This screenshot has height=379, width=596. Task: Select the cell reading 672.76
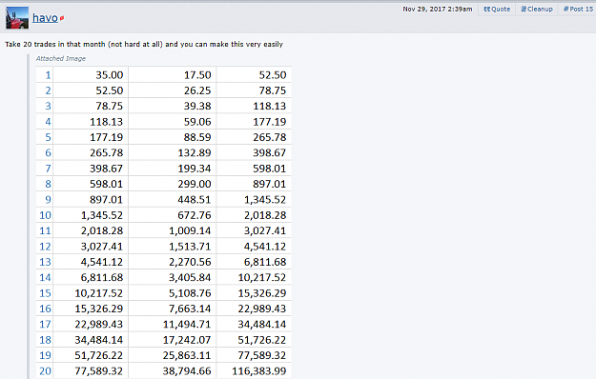coord(173,214)
